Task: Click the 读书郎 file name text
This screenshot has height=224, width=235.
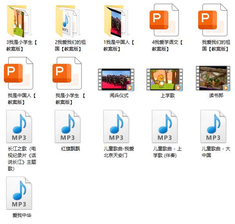Action: click(216, 96)
